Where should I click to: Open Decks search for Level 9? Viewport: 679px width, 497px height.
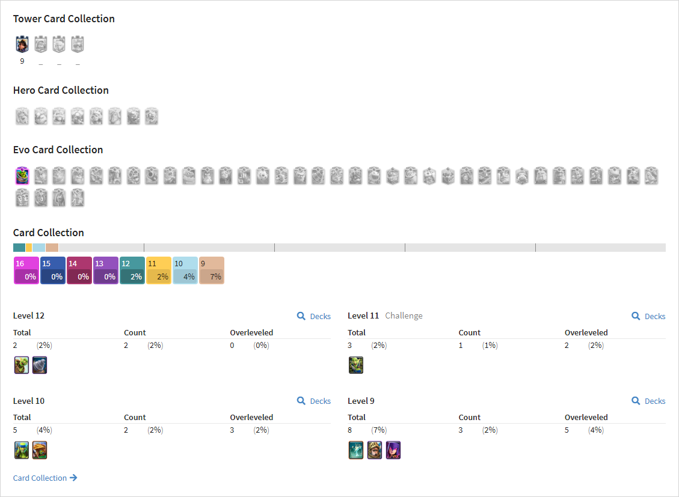(x=648, y=401)
